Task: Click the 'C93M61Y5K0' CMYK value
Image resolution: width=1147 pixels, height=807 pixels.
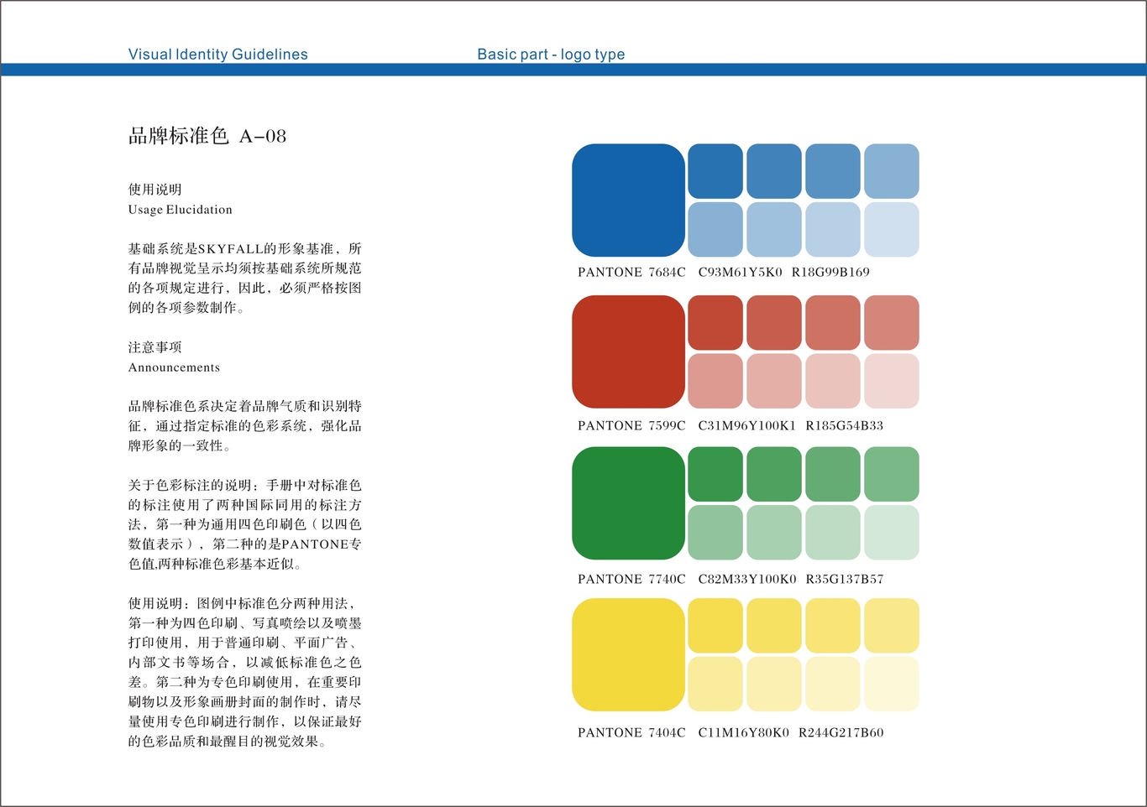Action: 741,272
